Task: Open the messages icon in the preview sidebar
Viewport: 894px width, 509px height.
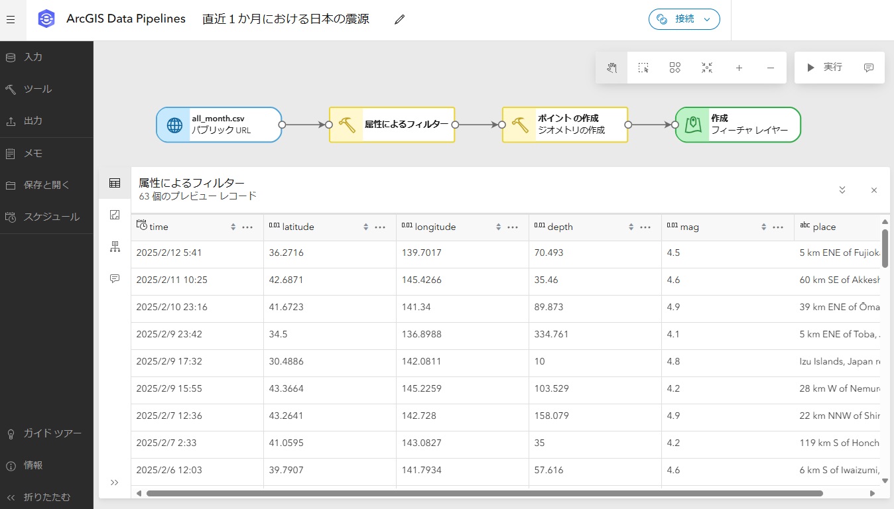Action: 114,278
